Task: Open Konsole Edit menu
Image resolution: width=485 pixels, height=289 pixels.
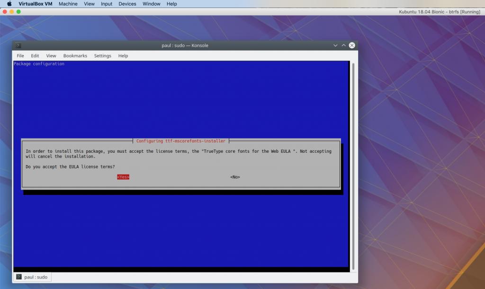Action: click(x=35, y=56)
